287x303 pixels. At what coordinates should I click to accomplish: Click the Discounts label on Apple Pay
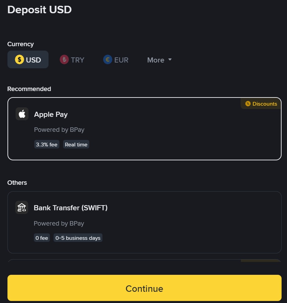[x=265, y=104]
